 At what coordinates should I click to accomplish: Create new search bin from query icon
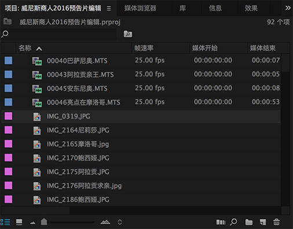[128, 34]
